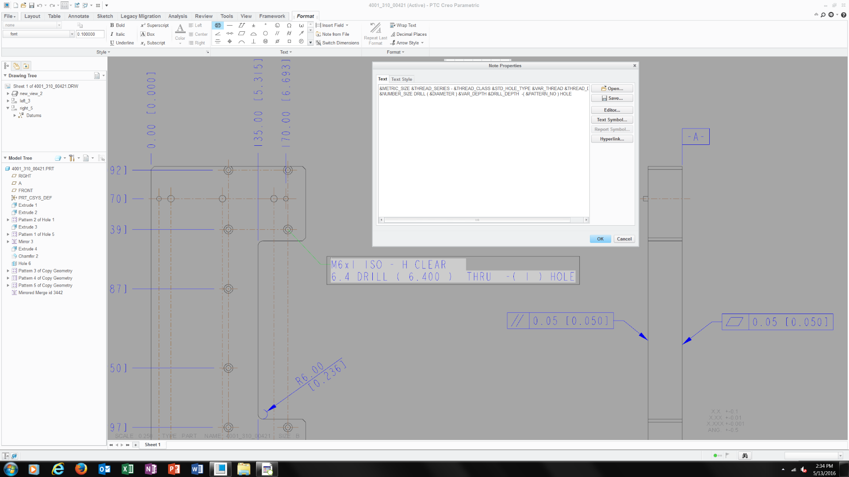Open Excel from the taskbar
The height and width of the screenshot is (477, 849).
click(x=127, y=469)
